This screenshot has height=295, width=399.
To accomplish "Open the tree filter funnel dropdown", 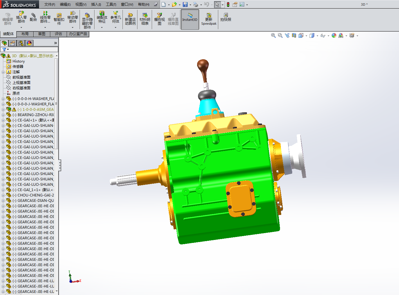I will (x=6, y=49).
